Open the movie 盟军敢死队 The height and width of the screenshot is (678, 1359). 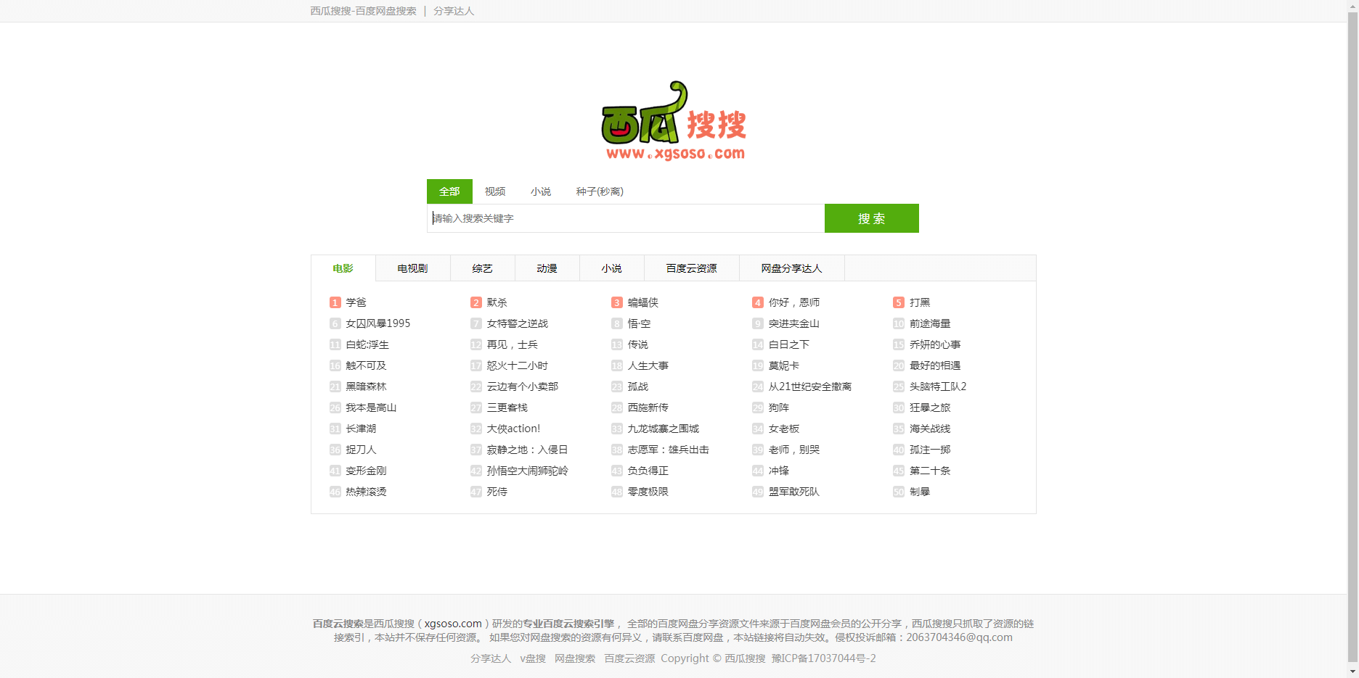[x=794, y=492]
